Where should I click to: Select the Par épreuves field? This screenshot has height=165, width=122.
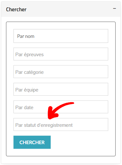point(61,54)
